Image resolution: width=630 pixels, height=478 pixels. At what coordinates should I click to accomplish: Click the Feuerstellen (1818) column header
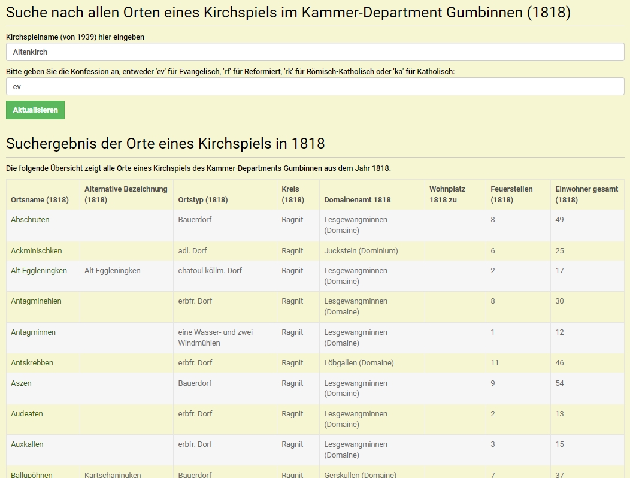[x=511, y=195]
